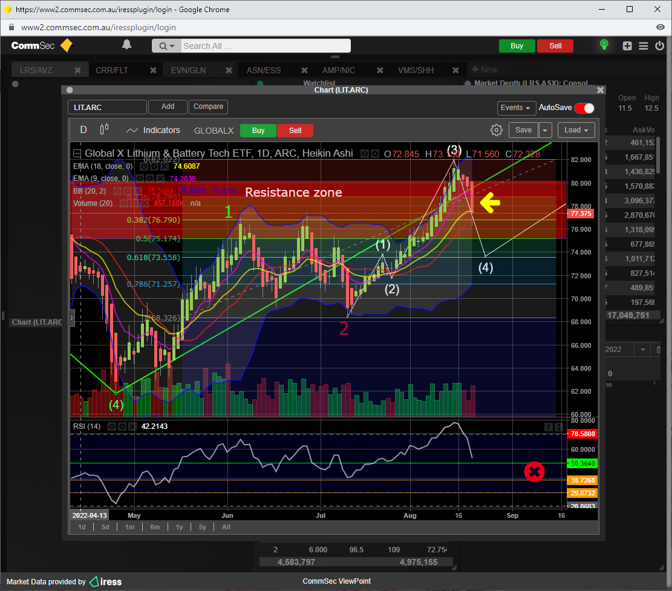
Task: Open the Load dropdown
Action: (x=576, y=130)
